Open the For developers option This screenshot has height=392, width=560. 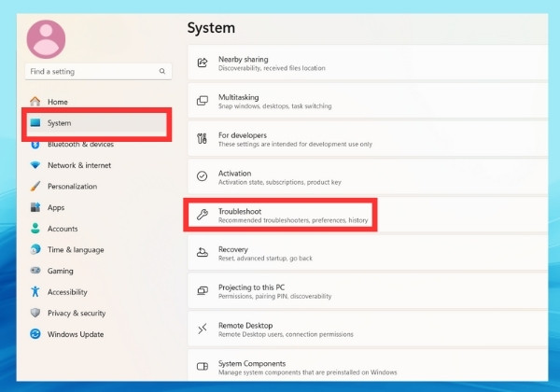coord(368,139)
